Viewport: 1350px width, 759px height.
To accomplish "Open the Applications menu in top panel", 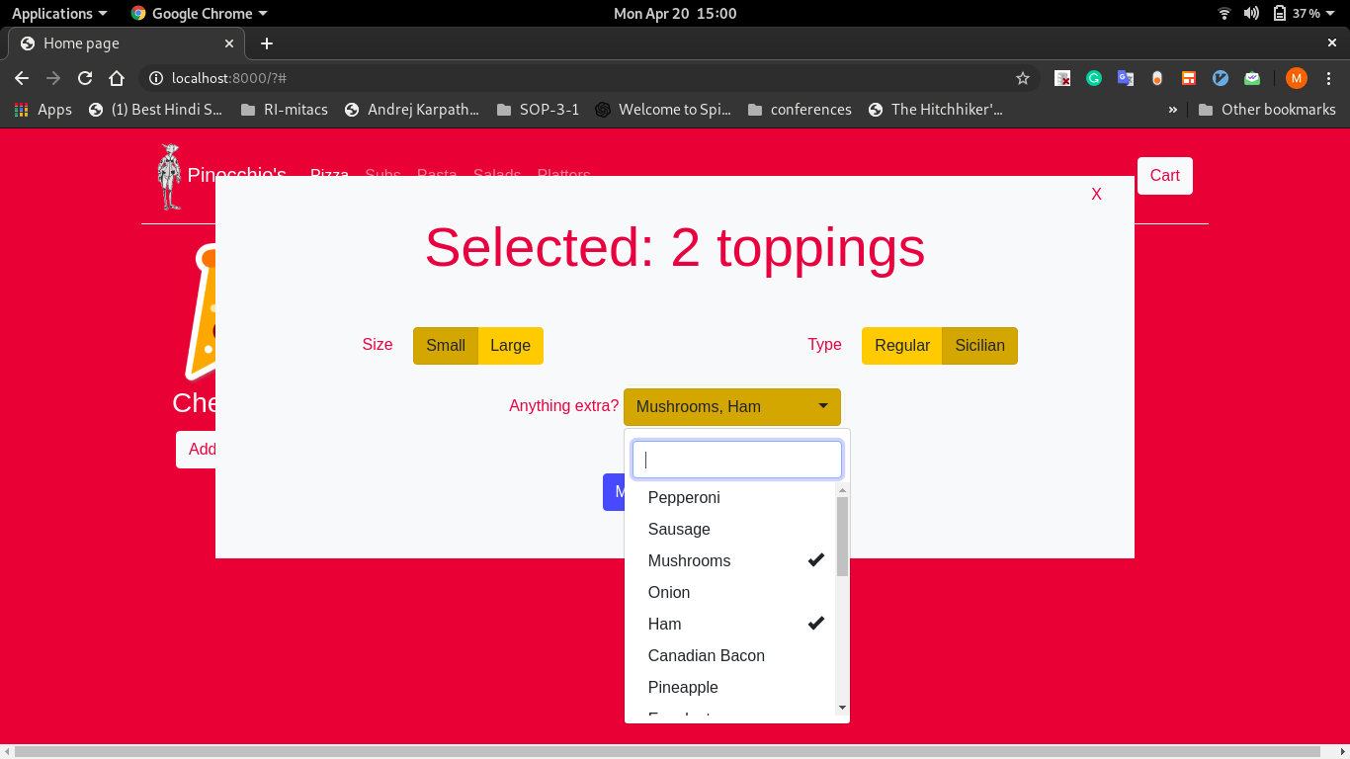I will (x=59, y=13).
